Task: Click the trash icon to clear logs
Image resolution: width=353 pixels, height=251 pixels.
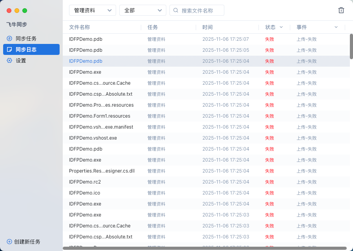Action: point(341,10)
